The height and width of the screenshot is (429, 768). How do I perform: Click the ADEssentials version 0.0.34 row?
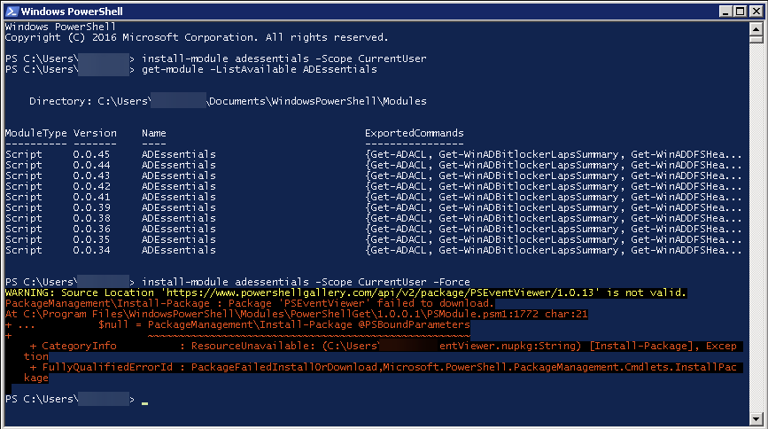click(177, 250)
